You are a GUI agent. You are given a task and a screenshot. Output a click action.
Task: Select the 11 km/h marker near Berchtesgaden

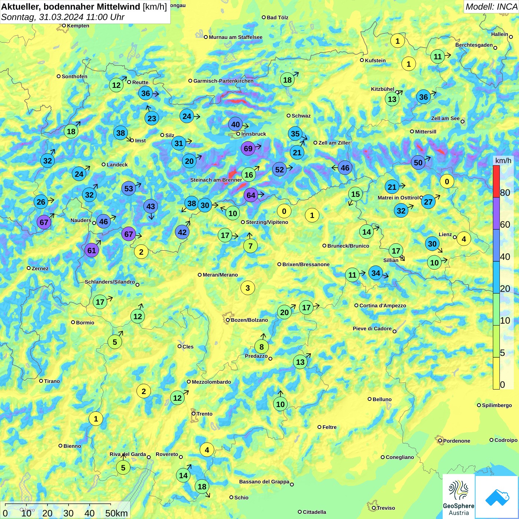click(x=438, y=56)
